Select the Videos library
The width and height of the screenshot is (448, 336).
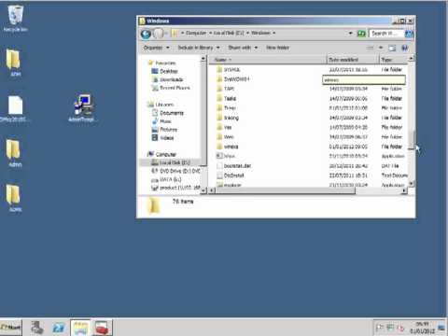[167, 138]
